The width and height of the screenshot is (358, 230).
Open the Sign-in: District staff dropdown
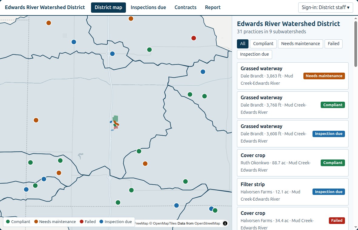tap(326, 8)
